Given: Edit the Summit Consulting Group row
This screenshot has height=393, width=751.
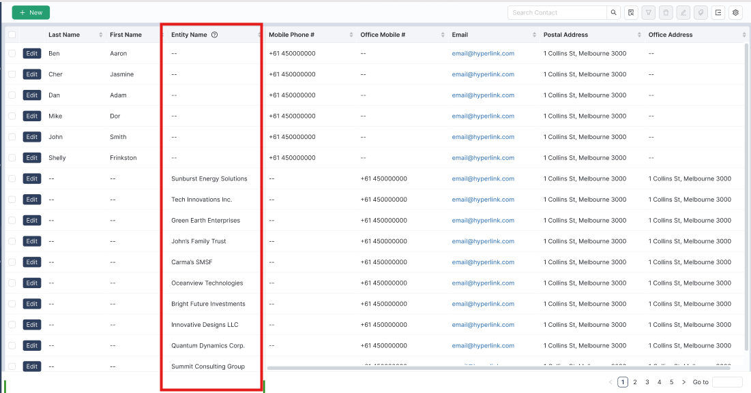Looking at the screenshot, I should 32,366.
